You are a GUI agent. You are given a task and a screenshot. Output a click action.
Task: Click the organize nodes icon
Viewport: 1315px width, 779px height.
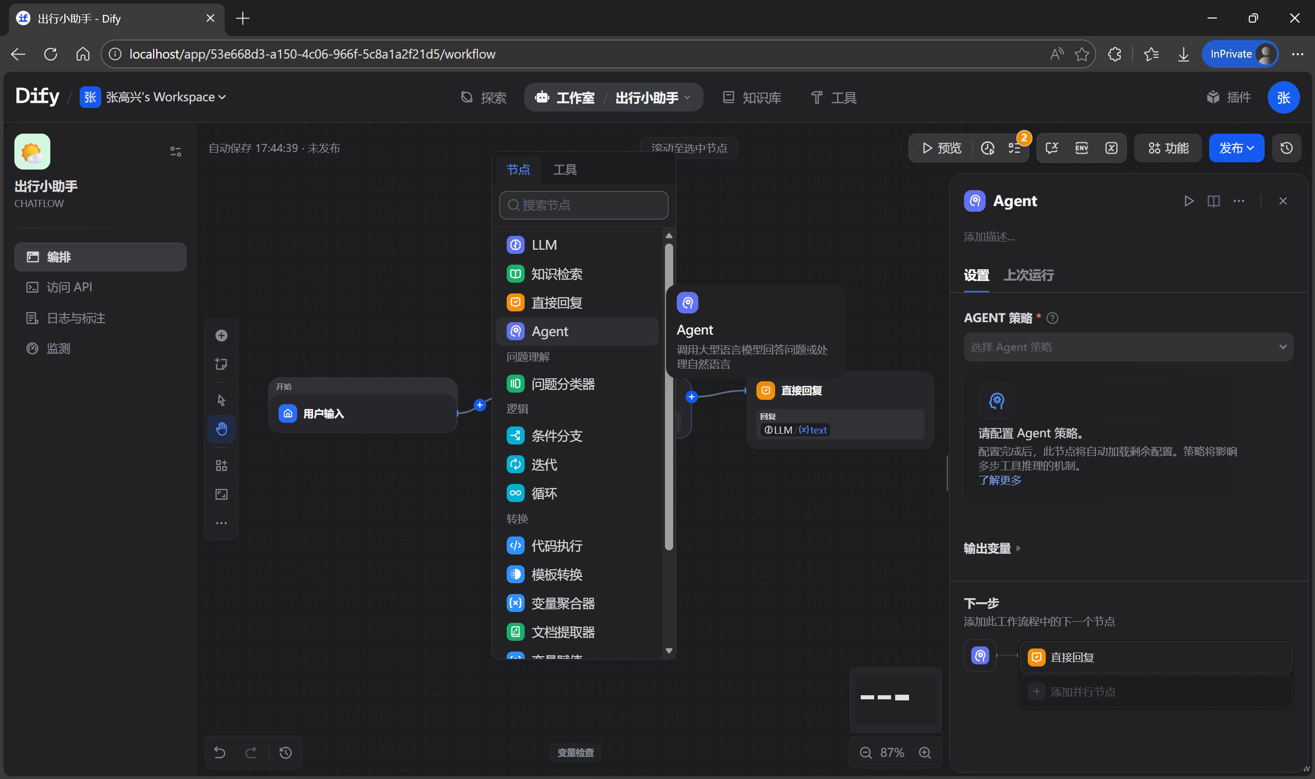(x=221, y=466)
